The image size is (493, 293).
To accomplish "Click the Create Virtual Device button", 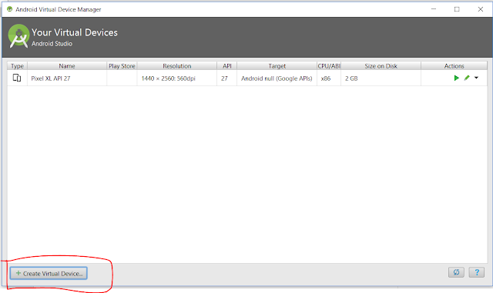I will pos(49,273).
